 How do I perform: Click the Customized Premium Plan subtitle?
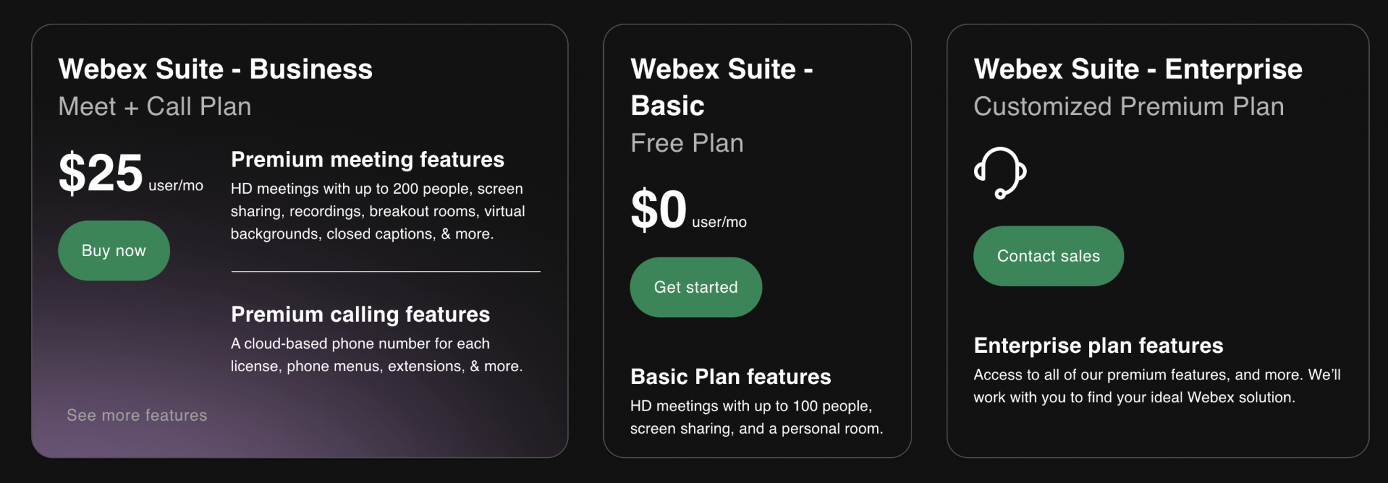coord(1128,106)
